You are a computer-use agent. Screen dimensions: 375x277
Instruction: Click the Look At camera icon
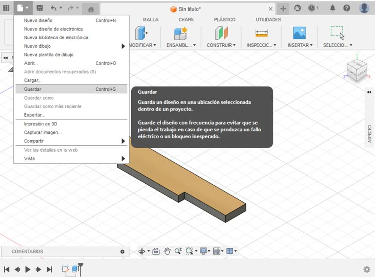point(156,251)
